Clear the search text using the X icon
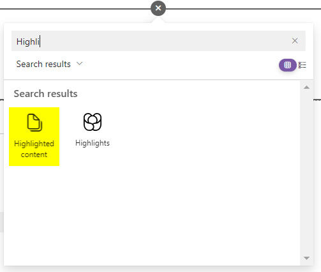321x272 pixels. [x=295, y=41]
